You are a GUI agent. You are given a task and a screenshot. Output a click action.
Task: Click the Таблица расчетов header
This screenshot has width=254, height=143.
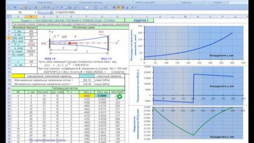coord(68,88)
